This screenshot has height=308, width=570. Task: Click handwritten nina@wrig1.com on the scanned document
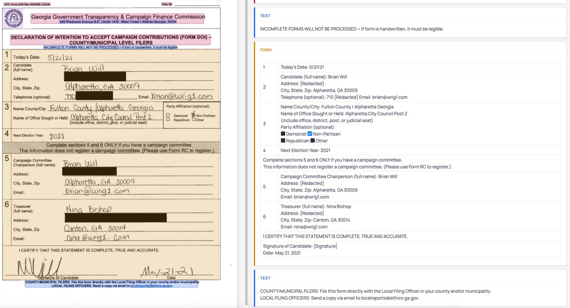(x=98, y=237)
